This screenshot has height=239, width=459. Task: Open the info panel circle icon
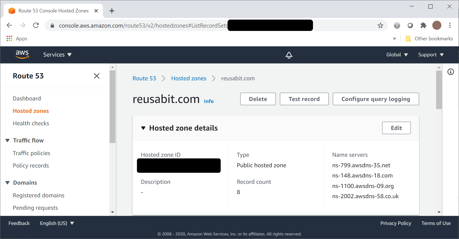click(451, 72)
